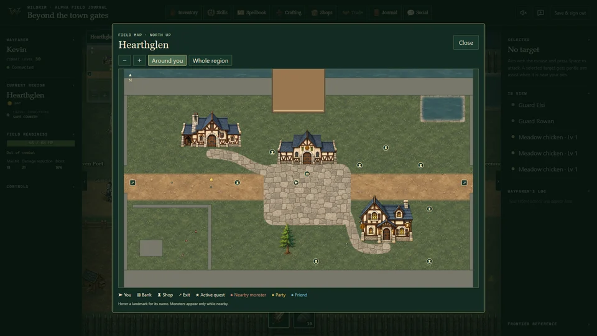Switch map view to Whole region
The height and width of the screenshot is (336, 597).
(210, 60)
